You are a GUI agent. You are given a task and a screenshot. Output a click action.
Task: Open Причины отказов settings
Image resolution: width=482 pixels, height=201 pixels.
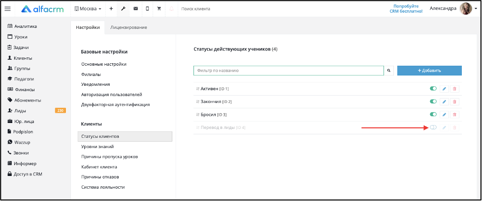click(x=100, y=177)
